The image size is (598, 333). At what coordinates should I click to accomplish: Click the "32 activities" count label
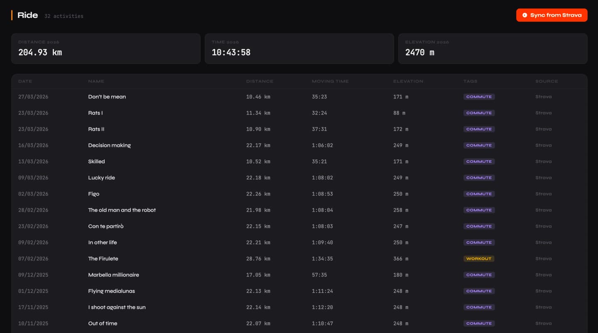point(64,16)
